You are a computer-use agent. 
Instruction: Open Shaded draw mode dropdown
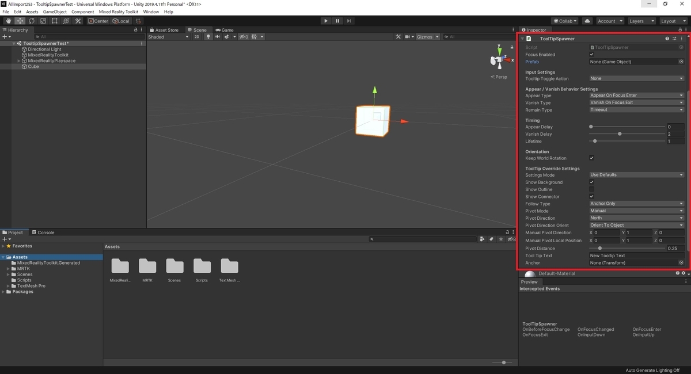tap(168, 37)
